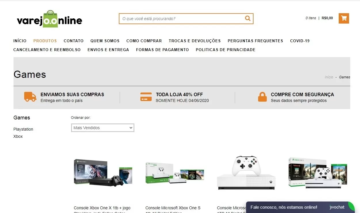This screenshot has width=360, height=213.
Task: Open TROCAS E DEVOLUÇÕES page
Action: point(195,41)
